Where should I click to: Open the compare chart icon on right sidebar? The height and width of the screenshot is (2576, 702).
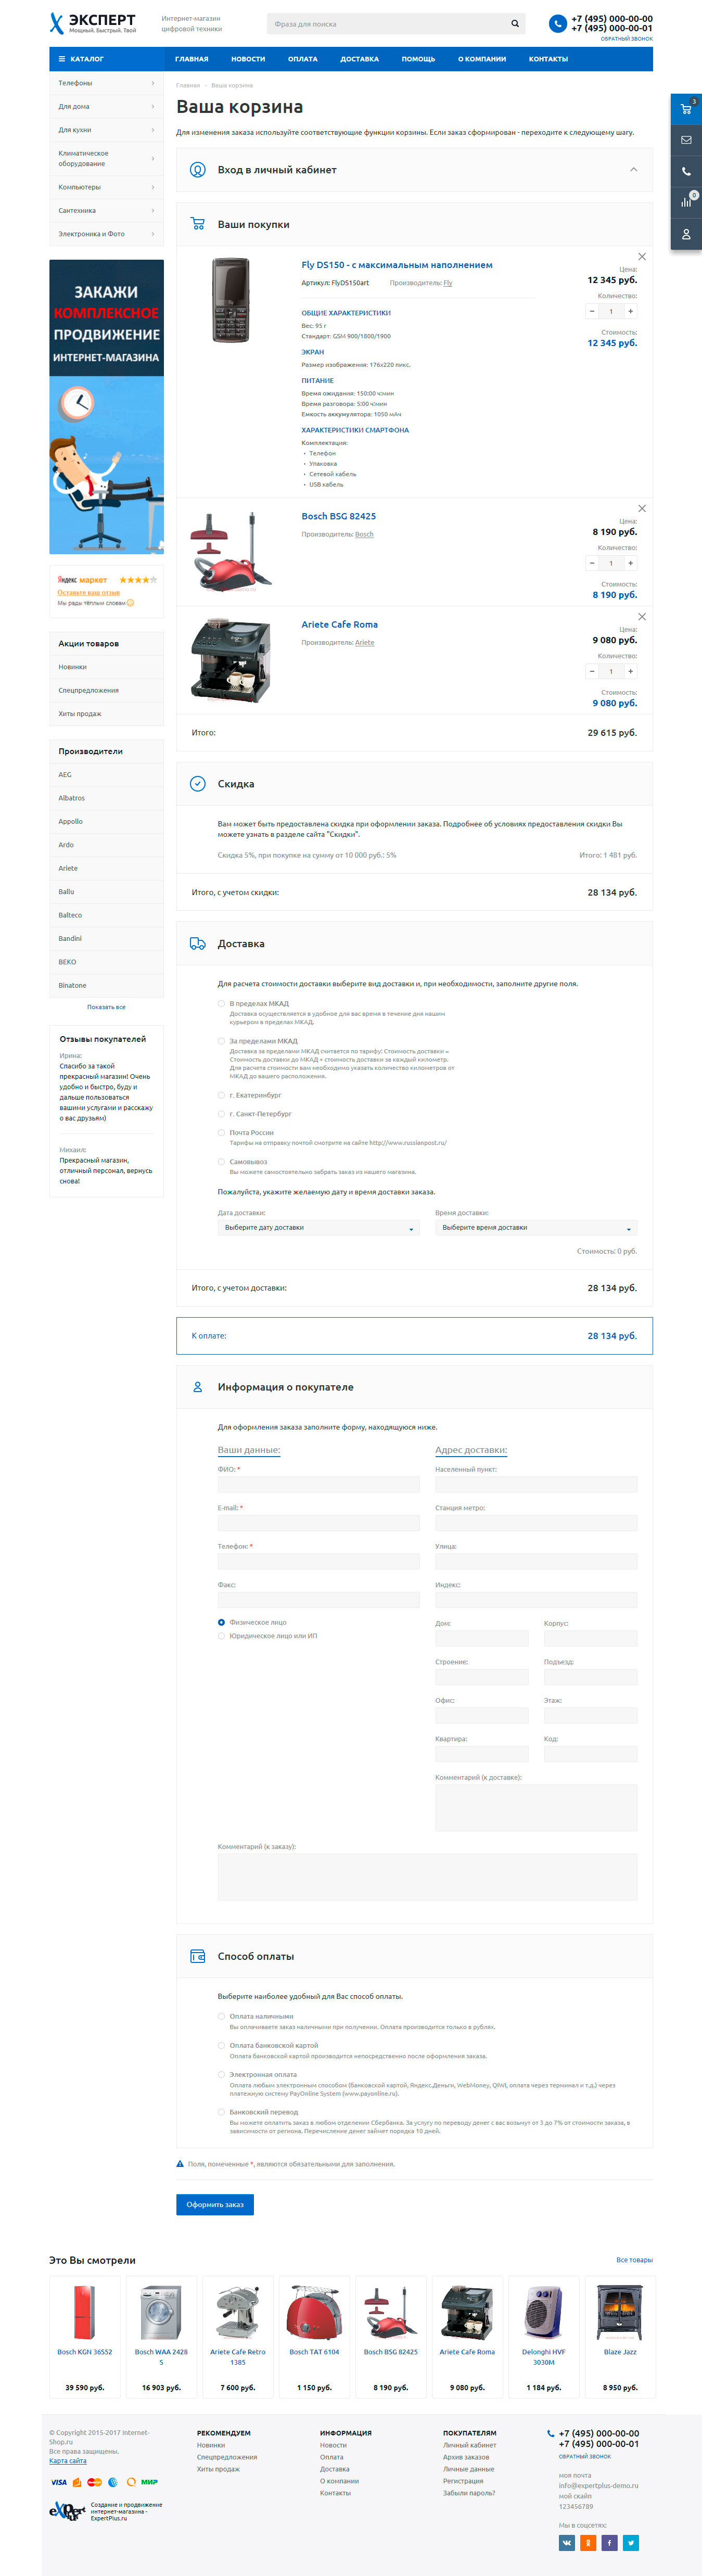coord(686,203)
